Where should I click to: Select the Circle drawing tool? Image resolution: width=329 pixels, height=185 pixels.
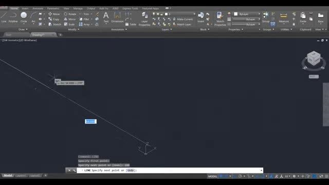(24, 17)
